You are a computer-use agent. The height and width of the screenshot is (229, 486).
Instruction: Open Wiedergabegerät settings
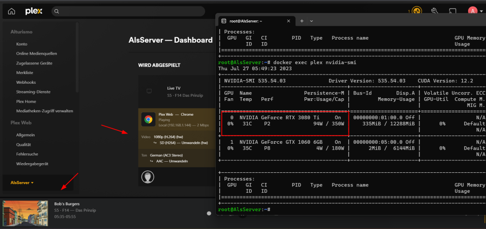32,164
